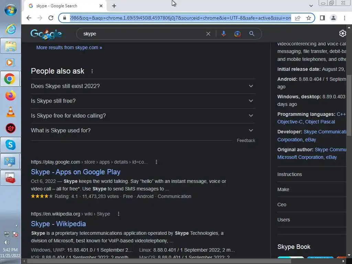
Task: Open 'Skype - Apps on Google Play'
Action: tap(76, 172)
